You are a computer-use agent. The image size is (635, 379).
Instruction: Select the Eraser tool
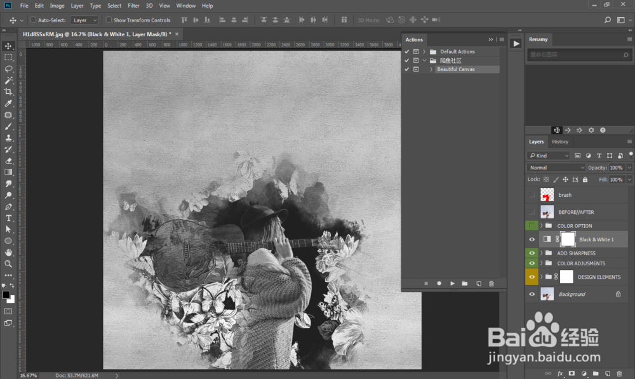(8, 161)
